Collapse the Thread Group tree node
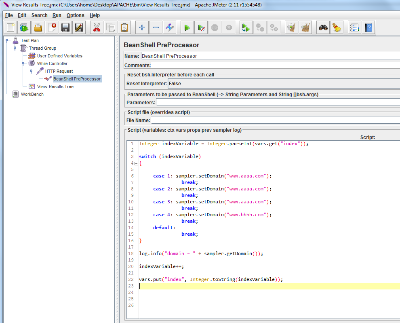The height and width of the screenshot is (323, 400). [x=15, y=48]
